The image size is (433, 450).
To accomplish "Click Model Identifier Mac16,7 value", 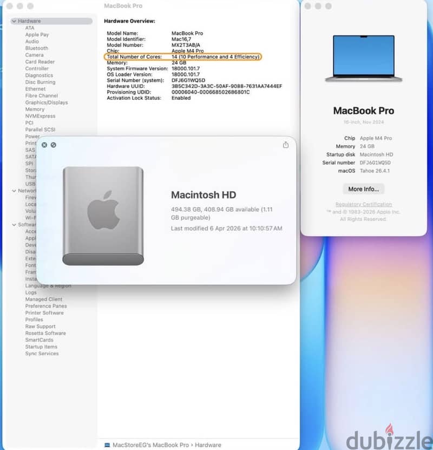I will tap(181, 39).
